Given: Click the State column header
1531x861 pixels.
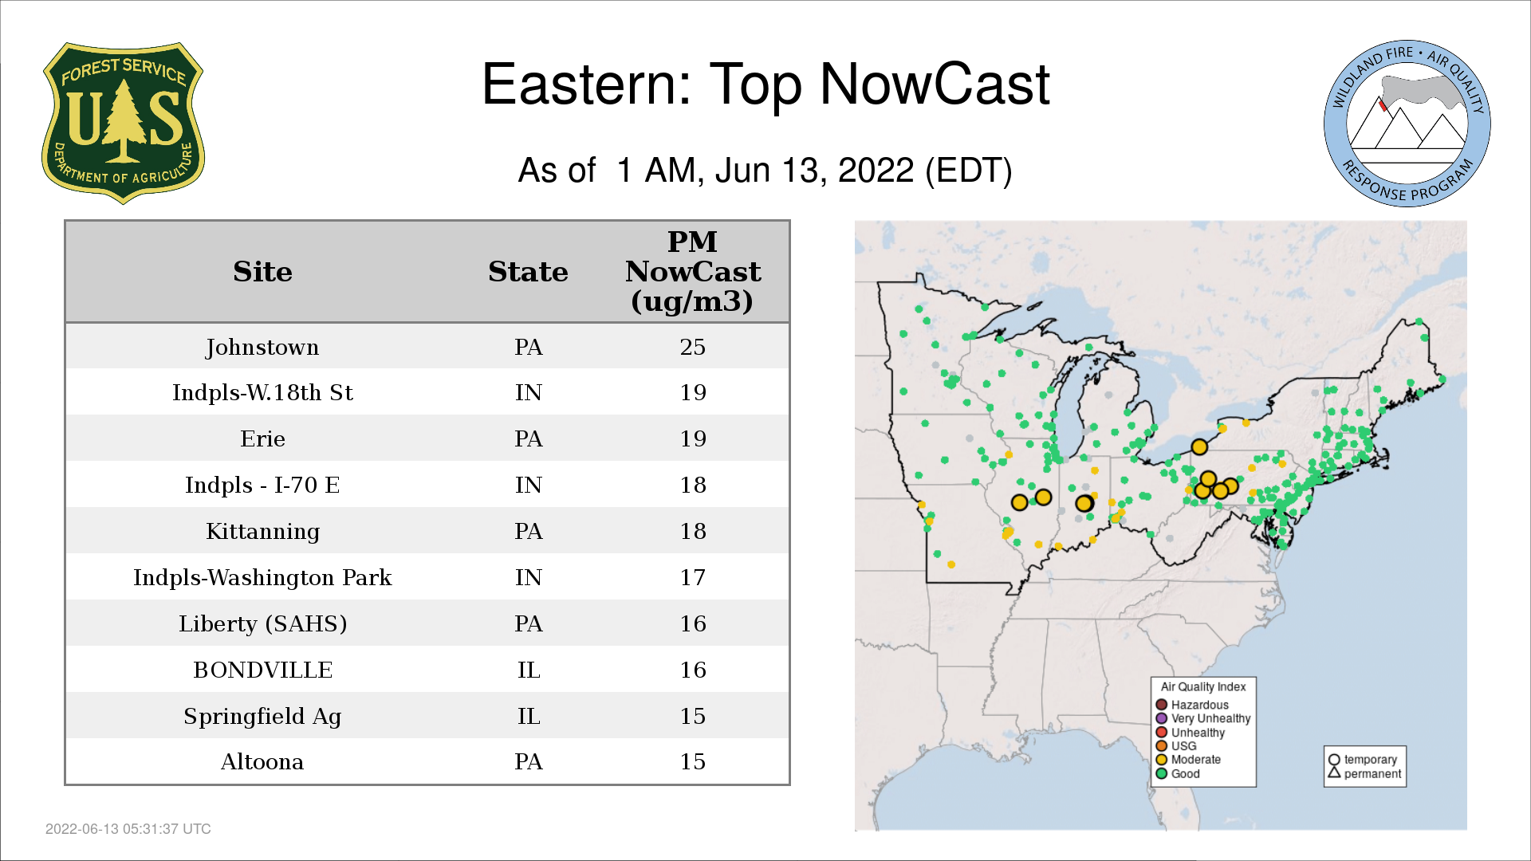Looking at the screenshot, I should click(x=528, y=272).
